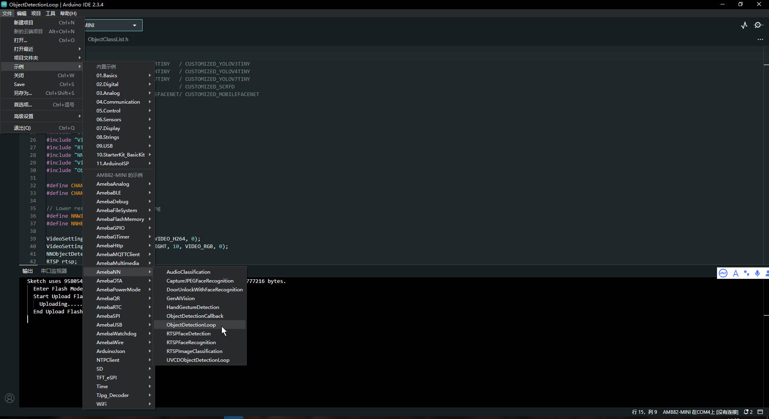Click the iFLY input method logo
This screenshot has height=419, width=769.
(723, 273)
